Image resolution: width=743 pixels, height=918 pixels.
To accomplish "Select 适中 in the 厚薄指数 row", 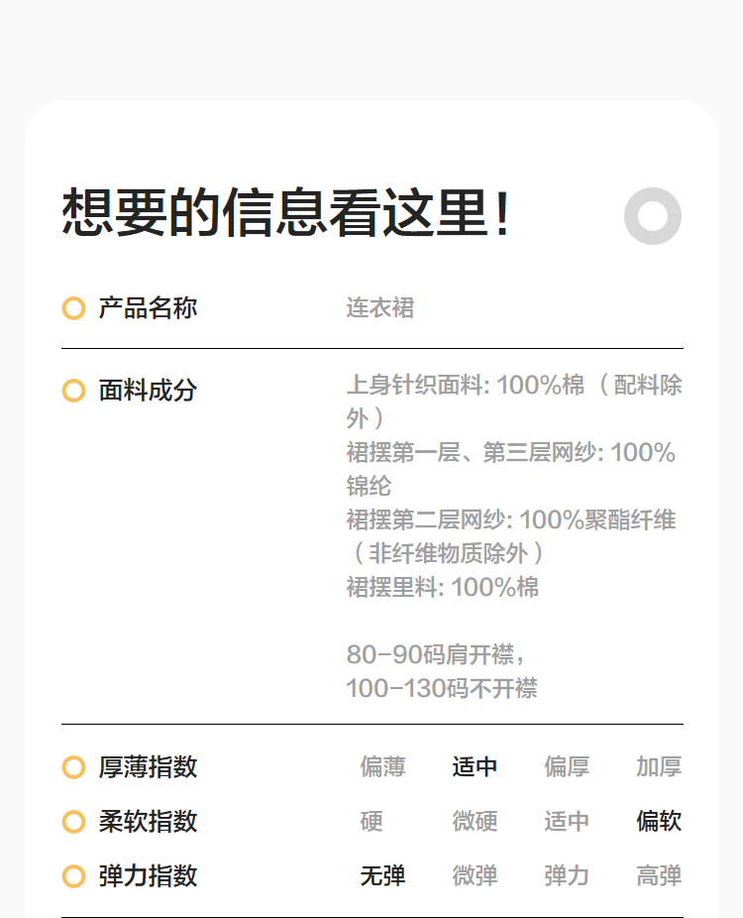I will click(x=475, y=767).
